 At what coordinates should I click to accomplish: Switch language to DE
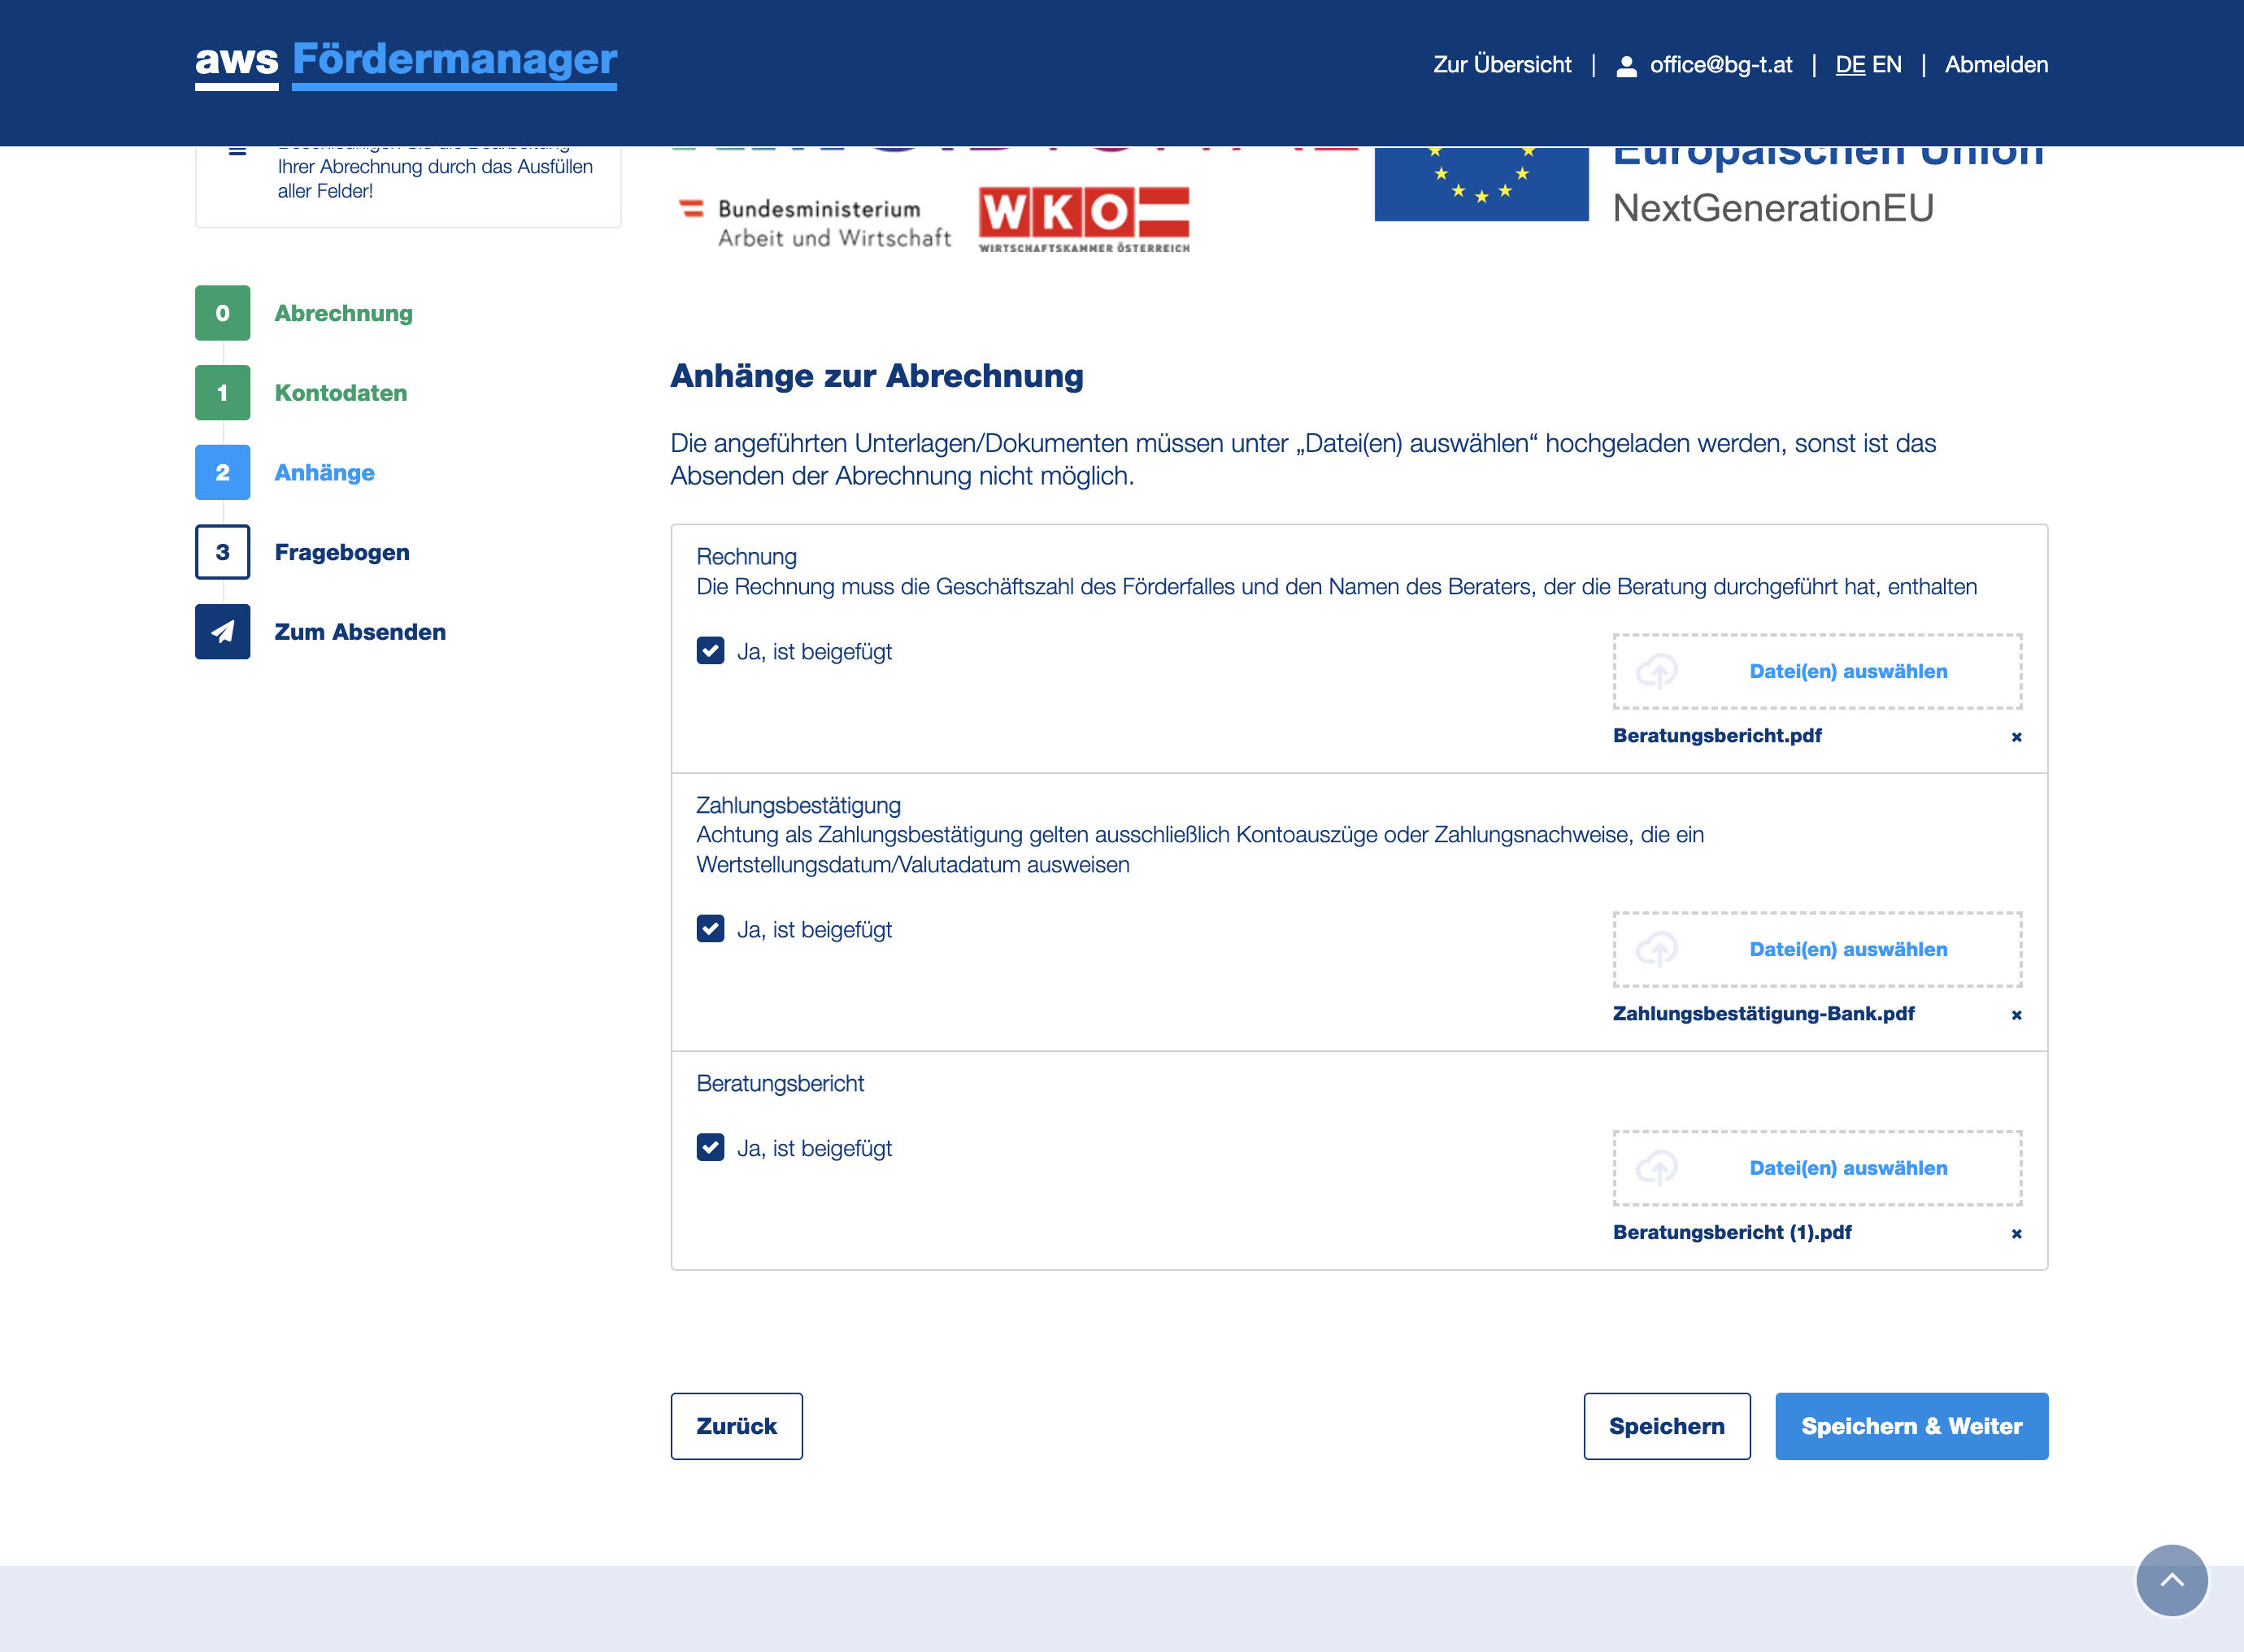tap(1850, 65)
